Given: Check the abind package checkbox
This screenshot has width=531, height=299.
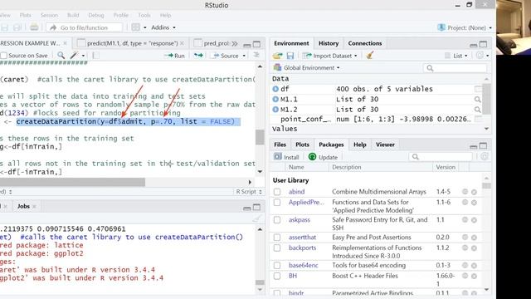Looking at the screenshot, I should click(277, 192).
